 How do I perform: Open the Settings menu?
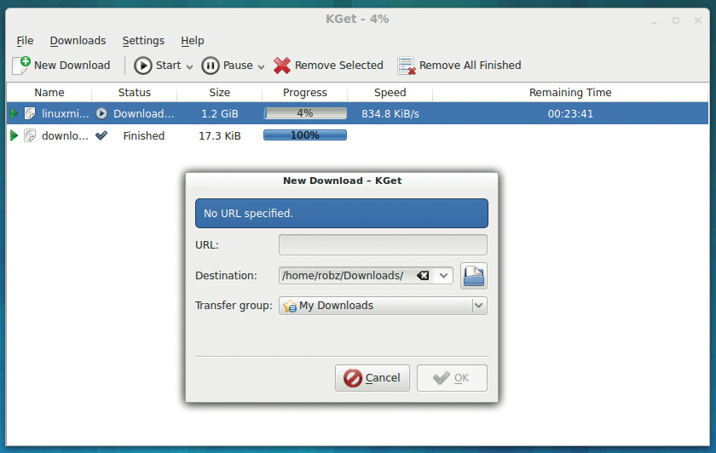pos(143,41)
